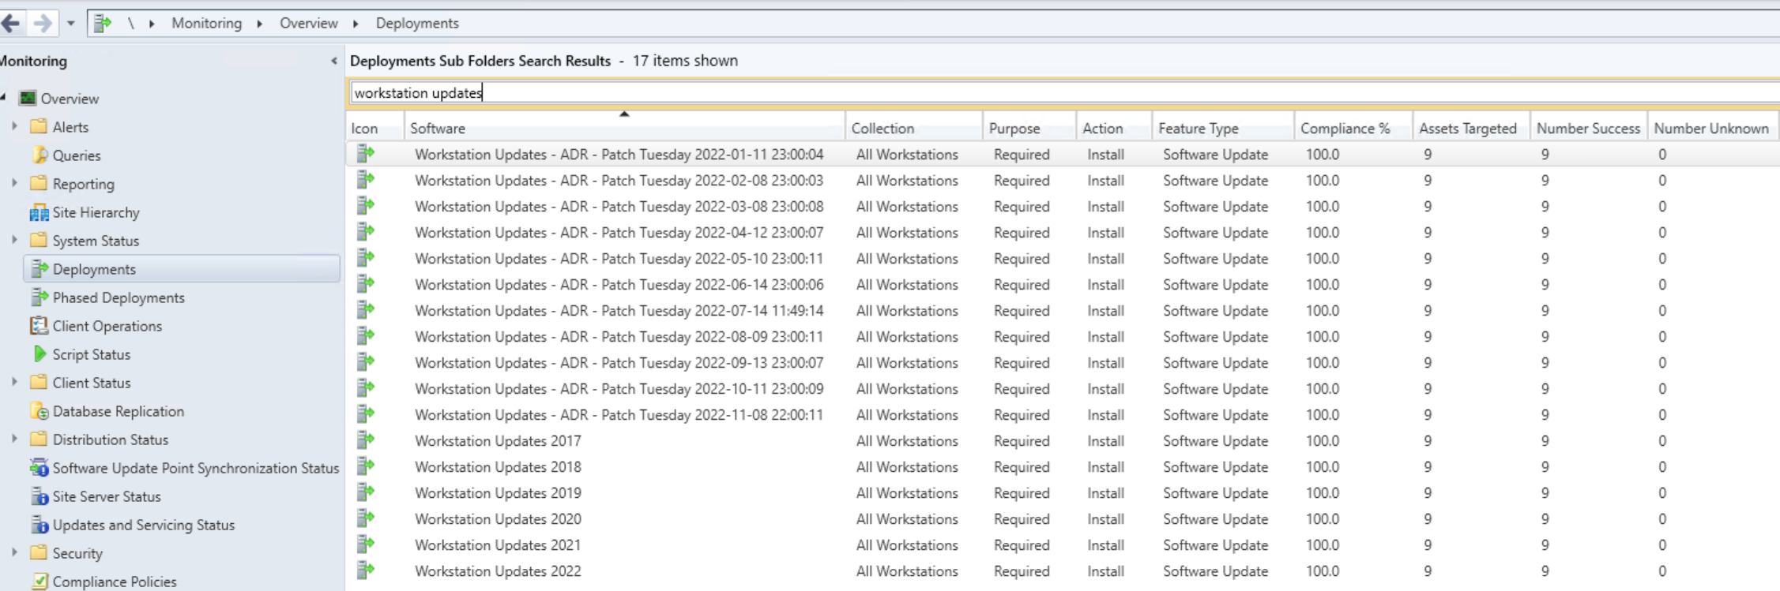Click deployment icon for Patch Tuesday 2022-03-08 row

(365, 206)
